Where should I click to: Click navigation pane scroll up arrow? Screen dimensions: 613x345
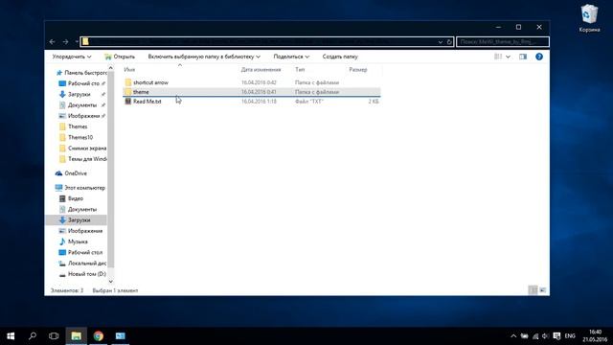pyautogui.click(x=111, y=68)
